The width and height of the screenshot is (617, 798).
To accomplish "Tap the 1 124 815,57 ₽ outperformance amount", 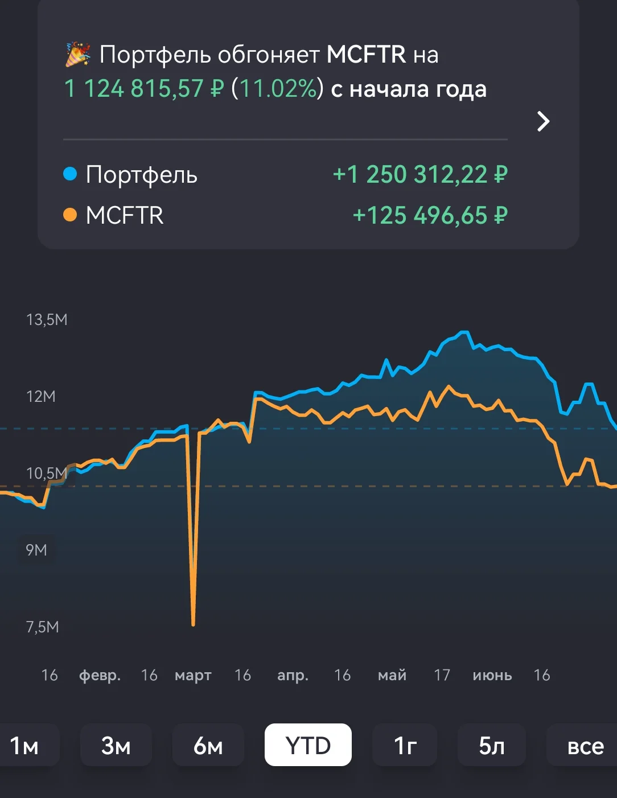I will pos(144,89).
